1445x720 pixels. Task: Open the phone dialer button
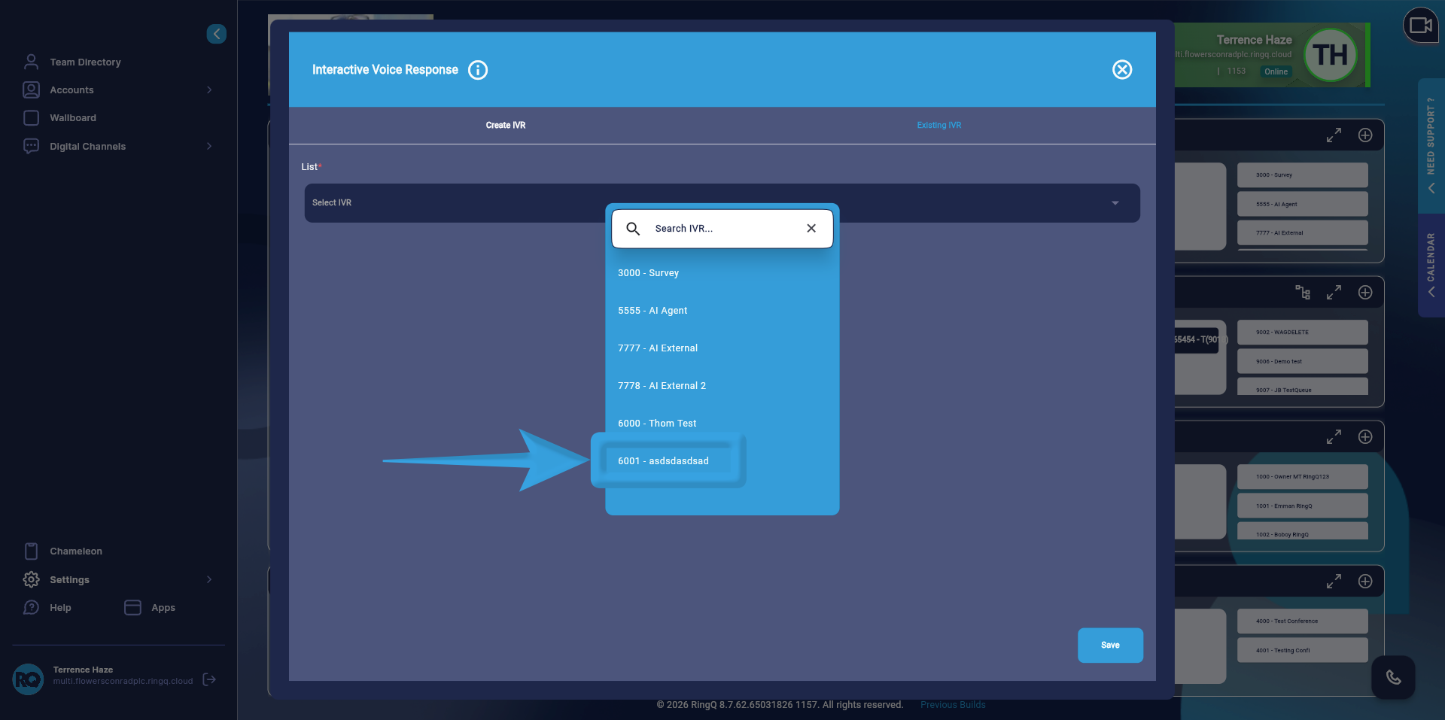pos(1393,677)
